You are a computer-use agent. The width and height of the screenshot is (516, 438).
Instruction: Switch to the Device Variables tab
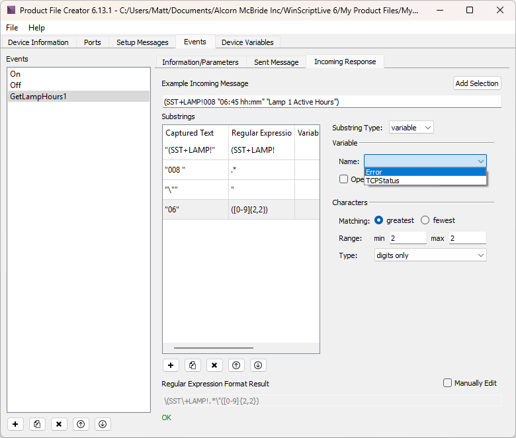(x=247, y=42)
